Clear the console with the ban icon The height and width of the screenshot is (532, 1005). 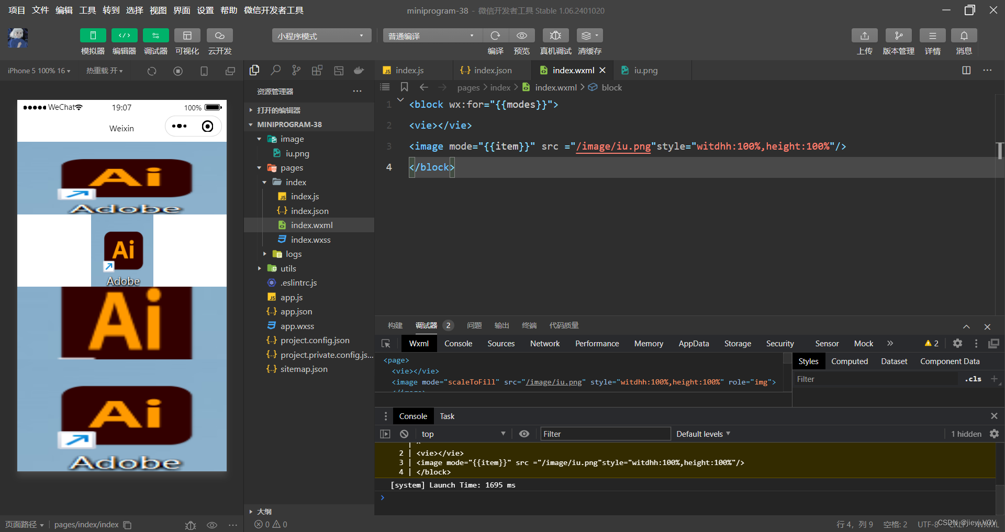pos(404,434)
